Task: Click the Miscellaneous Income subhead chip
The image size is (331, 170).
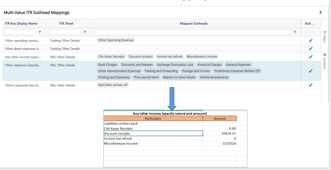Action: [202, 56]
